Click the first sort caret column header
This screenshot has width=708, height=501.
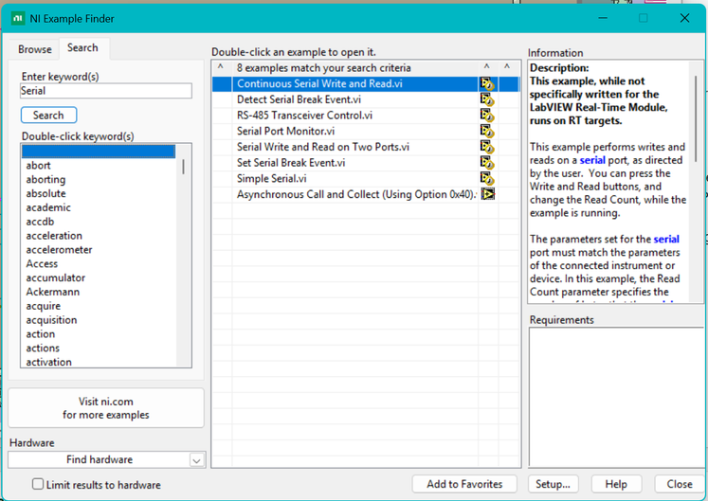220,67
